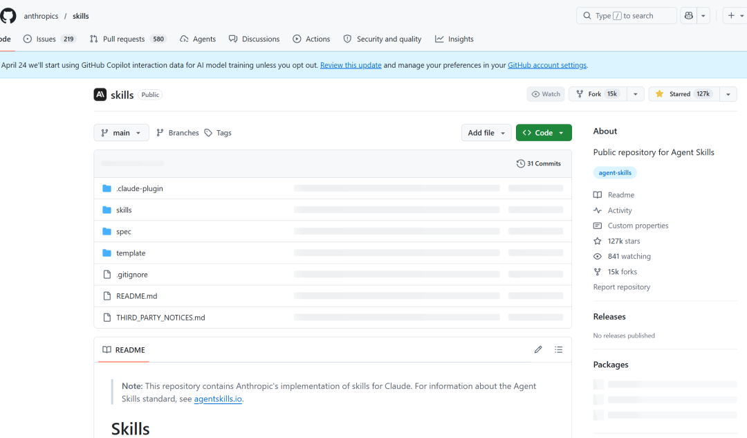Viewport: 747px width, 438px height.
Task: Open the main branch dropdown
Action: pyautogui.click(x=121, y=132)
